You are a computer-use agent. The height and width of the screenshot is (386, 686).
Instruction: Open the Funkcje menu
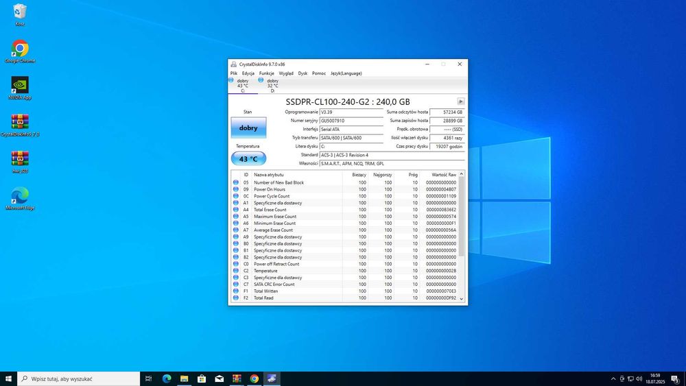click(267, 73)
